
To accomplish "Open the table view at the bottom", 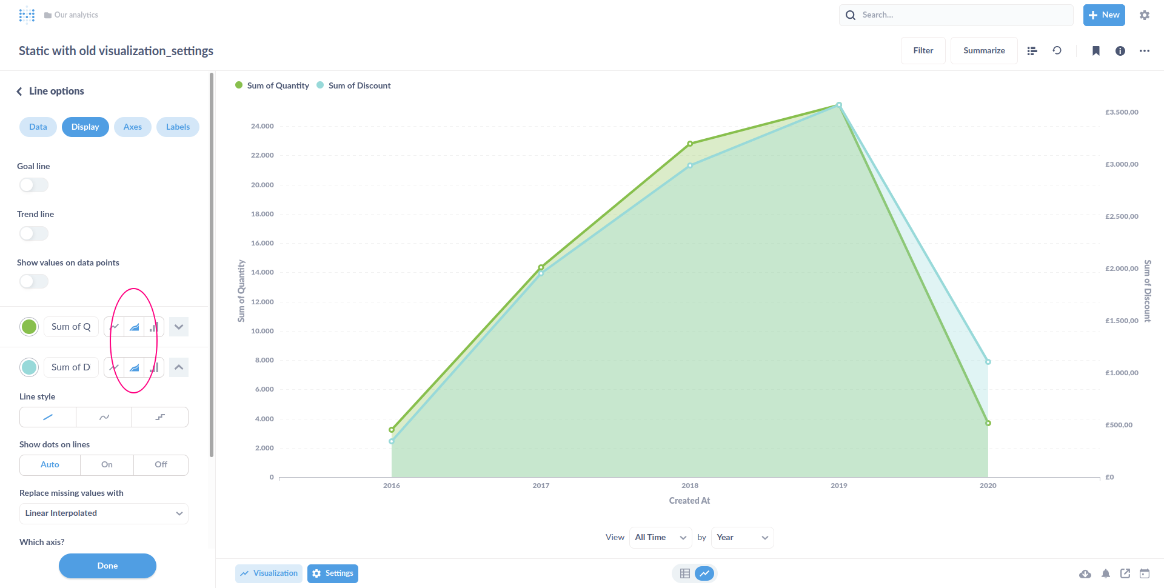I will (684, 573).
